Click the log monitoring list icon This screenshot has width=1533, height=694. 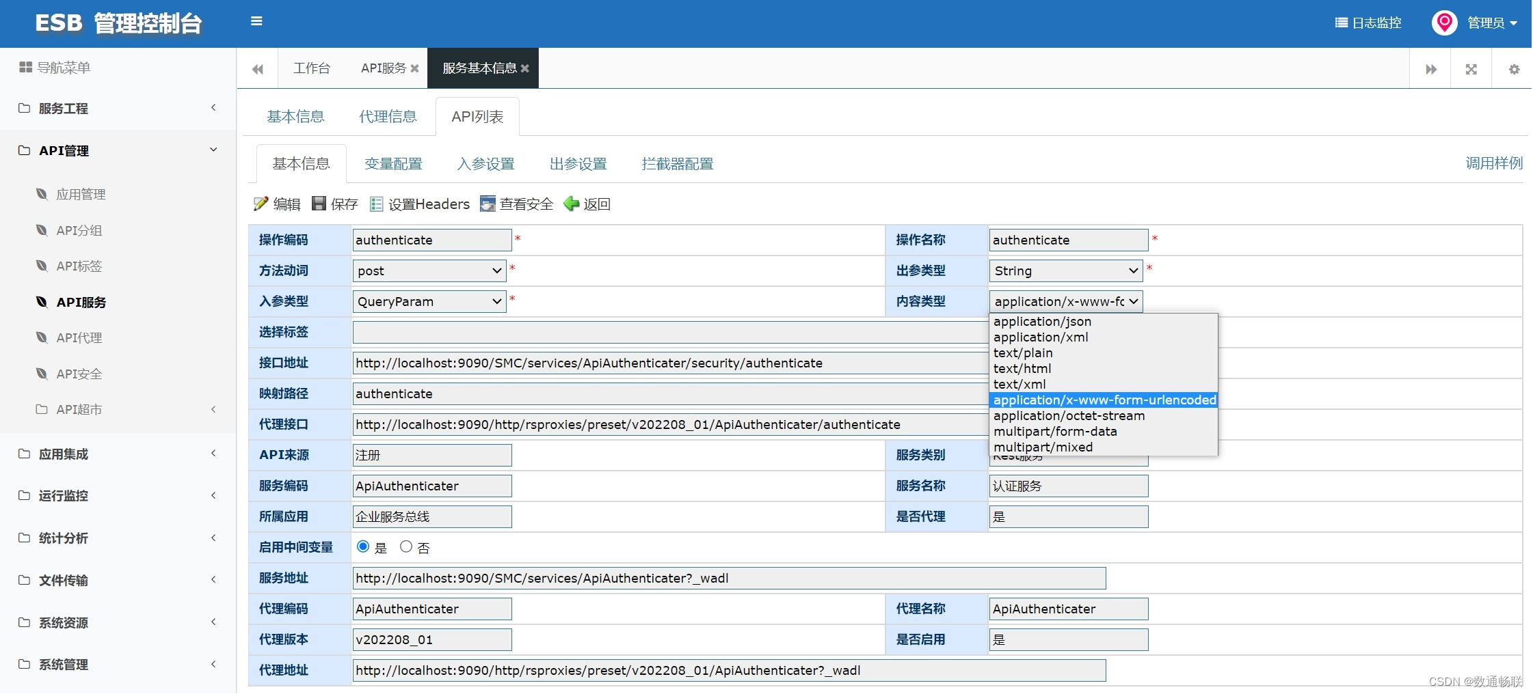[x=1341, y=23]
